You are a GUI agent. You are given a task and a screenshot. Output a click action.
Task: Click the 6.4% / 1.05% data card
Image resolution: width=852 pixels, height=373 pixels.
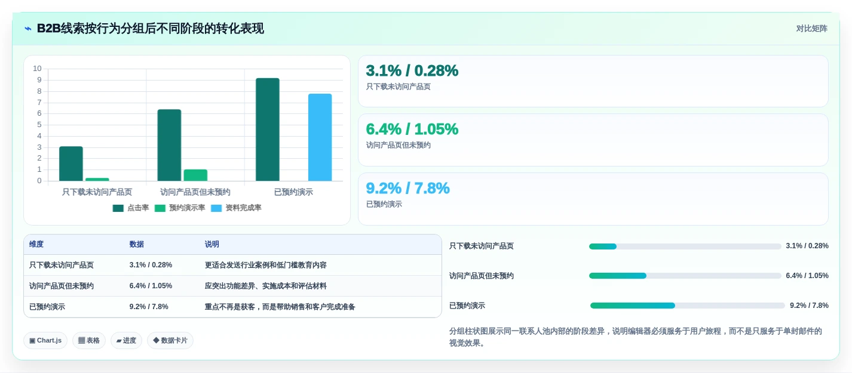point(593,140)
